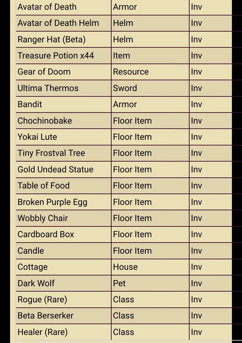This screenshot has width=242, height=343.
Task: Select the Avatar of Death row
Action: [124, 7]
